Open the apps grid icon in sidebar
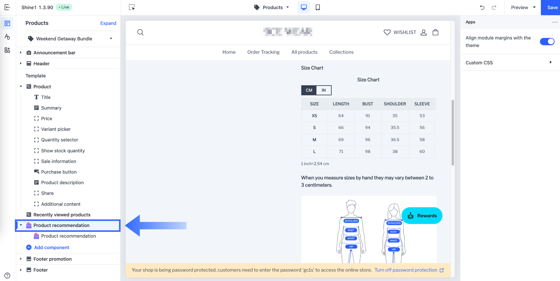 click(x=7, y=50)
